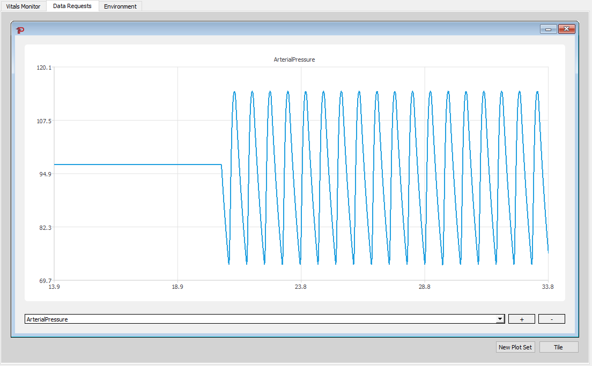Click the 28.8 x-axis label
Image resolution: width=592 pixels, height=366 pixels.
tap(424, 287)
